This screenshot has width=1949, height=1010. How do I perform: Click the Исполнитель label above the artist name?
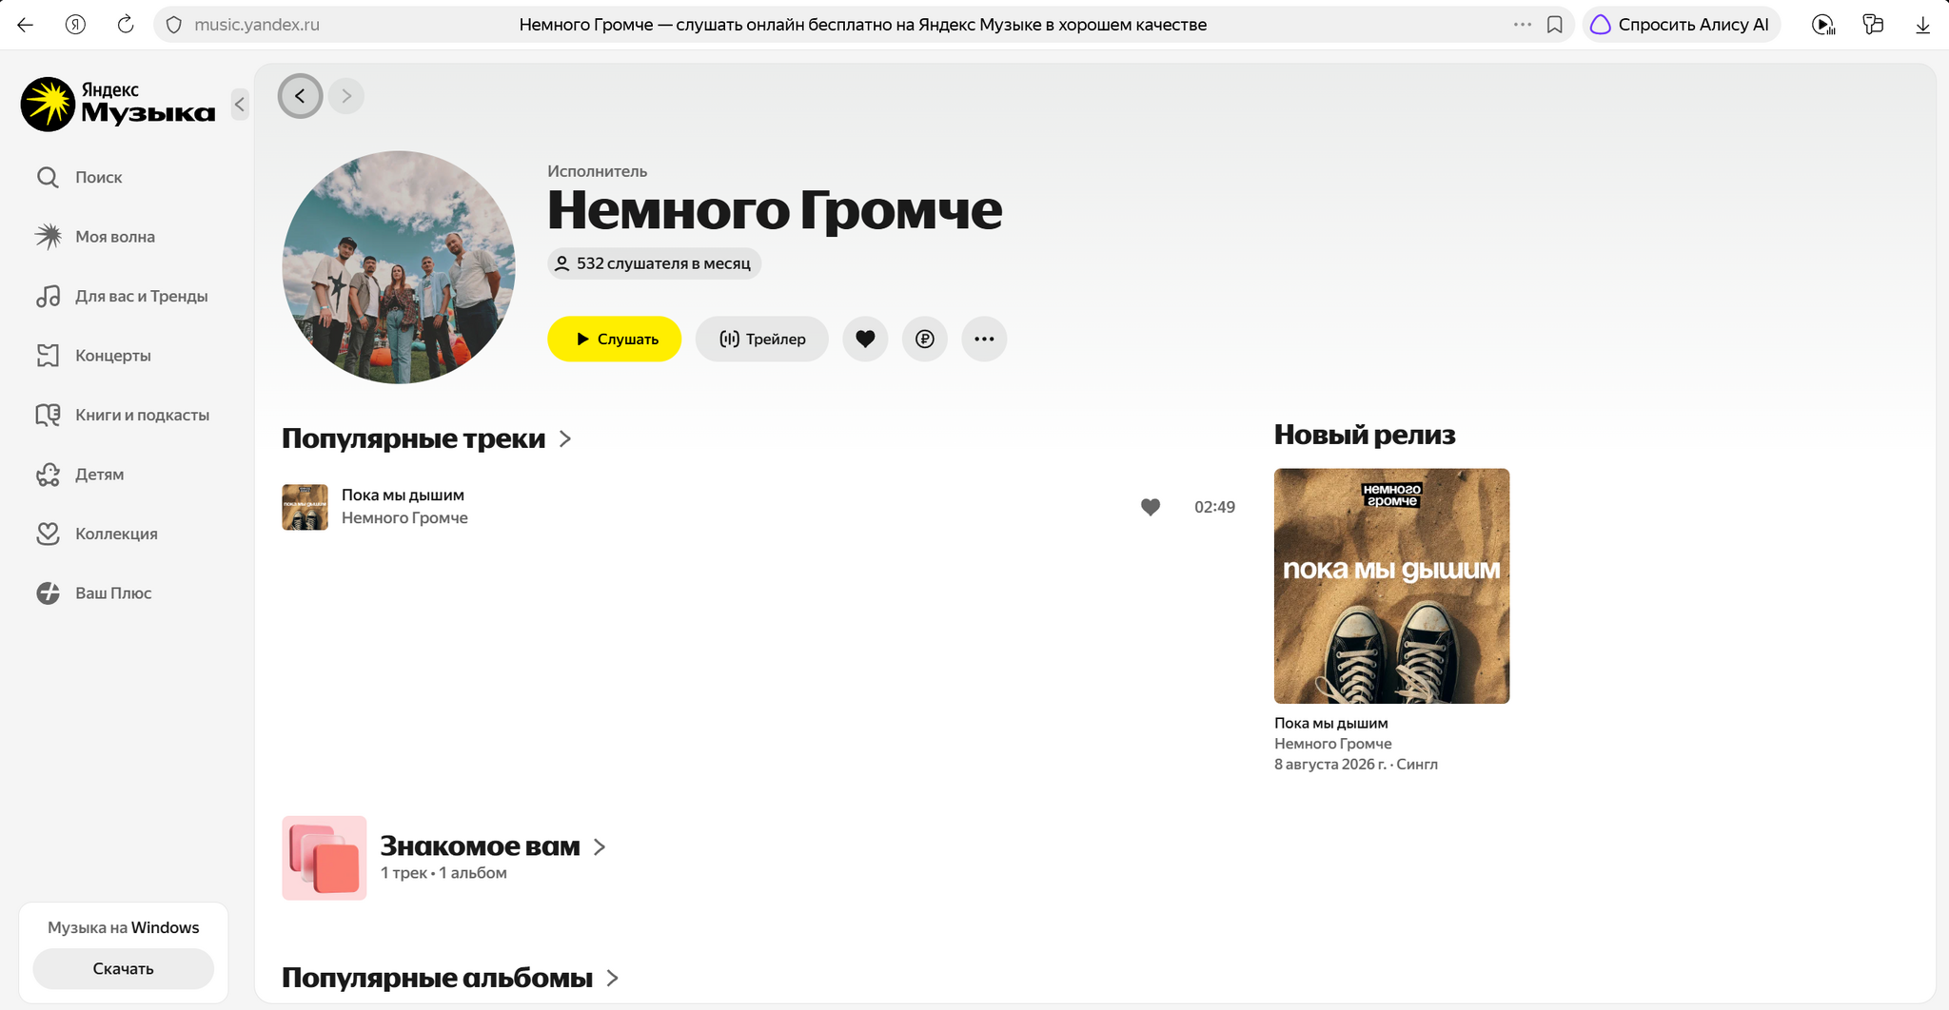point(597,171)
